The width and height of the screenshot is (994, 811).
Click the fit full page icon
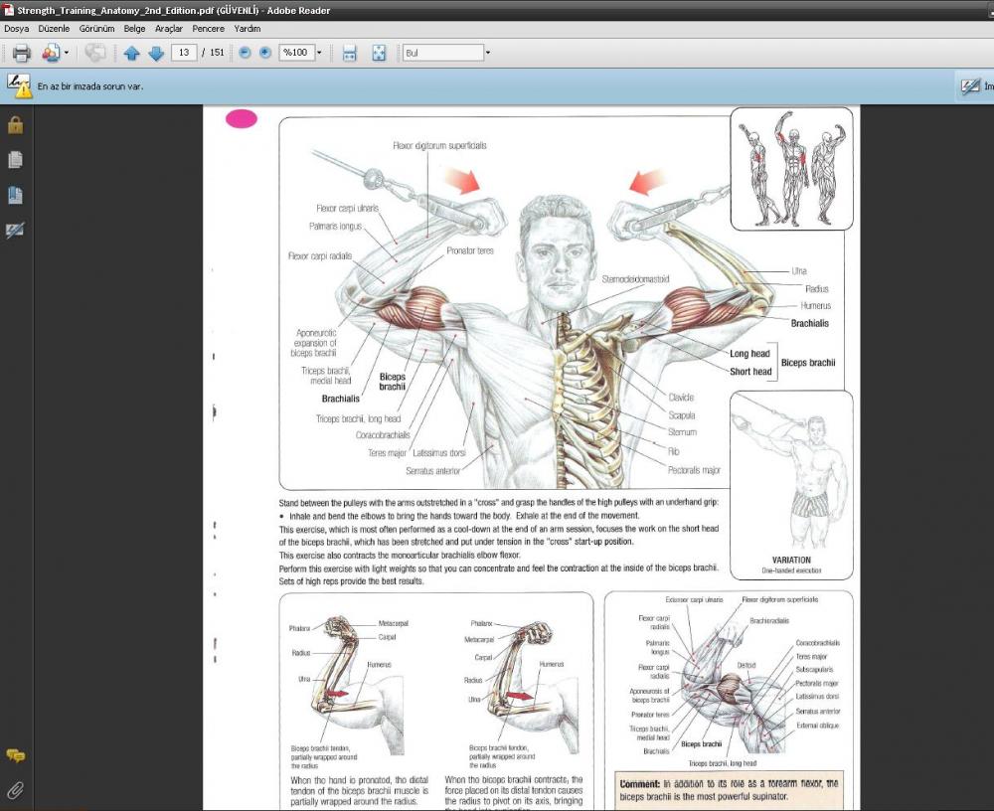coord(379,54)
